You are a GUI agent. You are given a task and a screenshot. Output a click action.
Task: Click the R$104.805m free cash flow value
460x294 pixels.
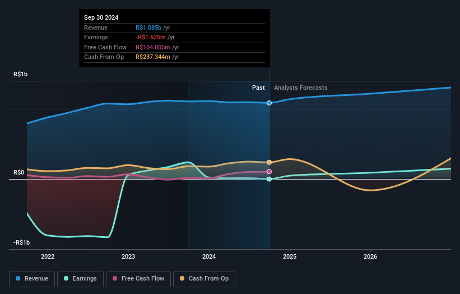click(153, 47)
